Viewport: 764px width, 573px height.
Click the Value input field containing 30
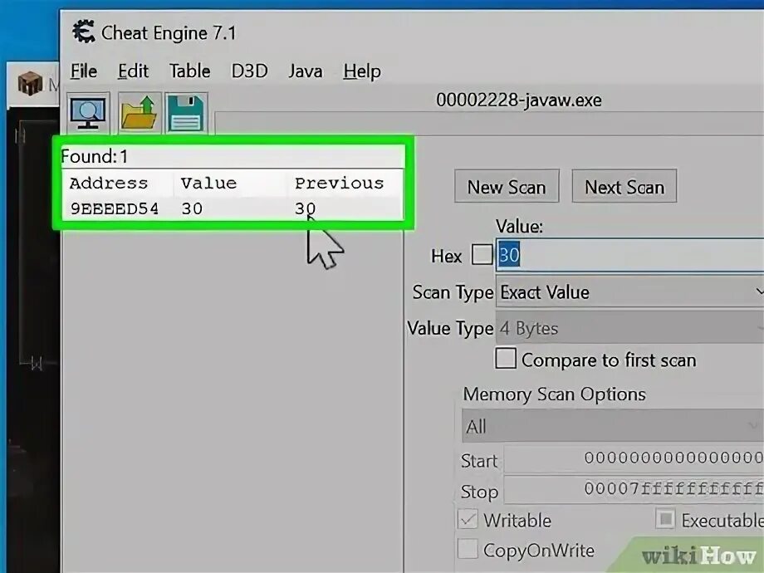(629, 255)
